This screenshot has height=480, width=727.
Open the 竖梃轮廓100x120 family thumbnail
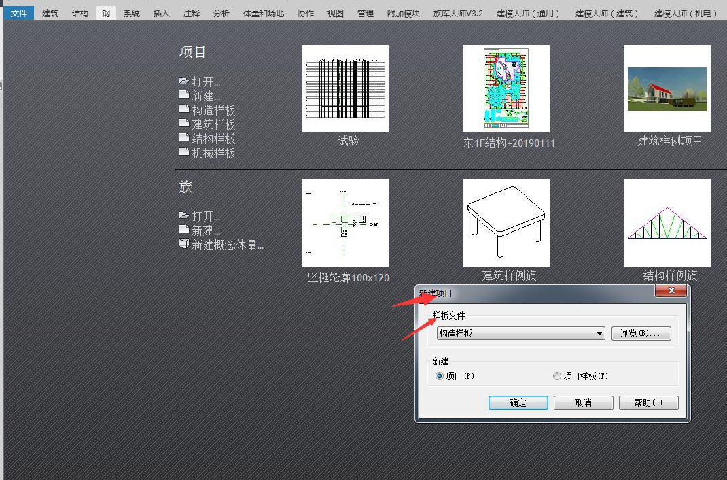pyautogui.click(x=345, y=222)
